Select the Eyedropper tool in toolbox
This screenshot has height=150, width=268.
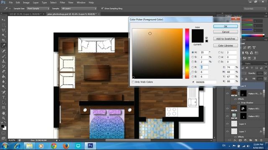(x=3, y=45)
